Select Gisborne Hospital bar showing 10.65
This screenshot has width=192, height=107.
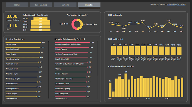coord(173,51)
